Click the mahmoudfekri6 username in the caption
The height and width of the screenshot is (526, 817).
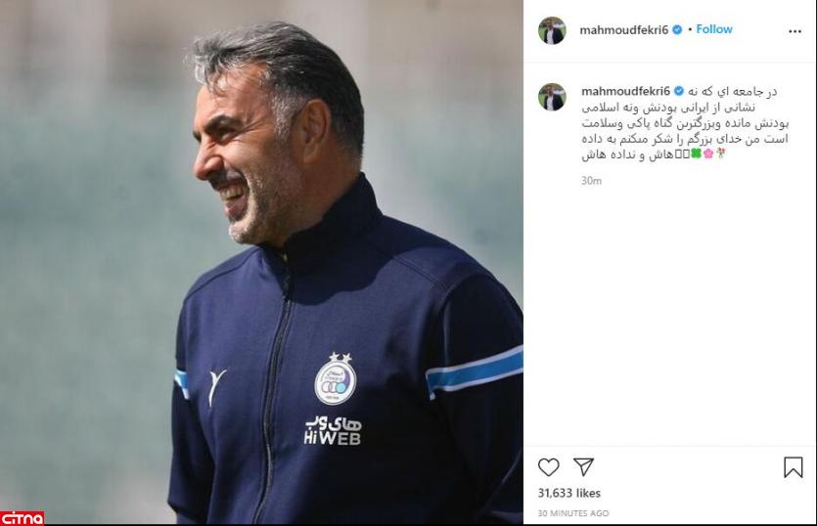(x=626, y=91)
